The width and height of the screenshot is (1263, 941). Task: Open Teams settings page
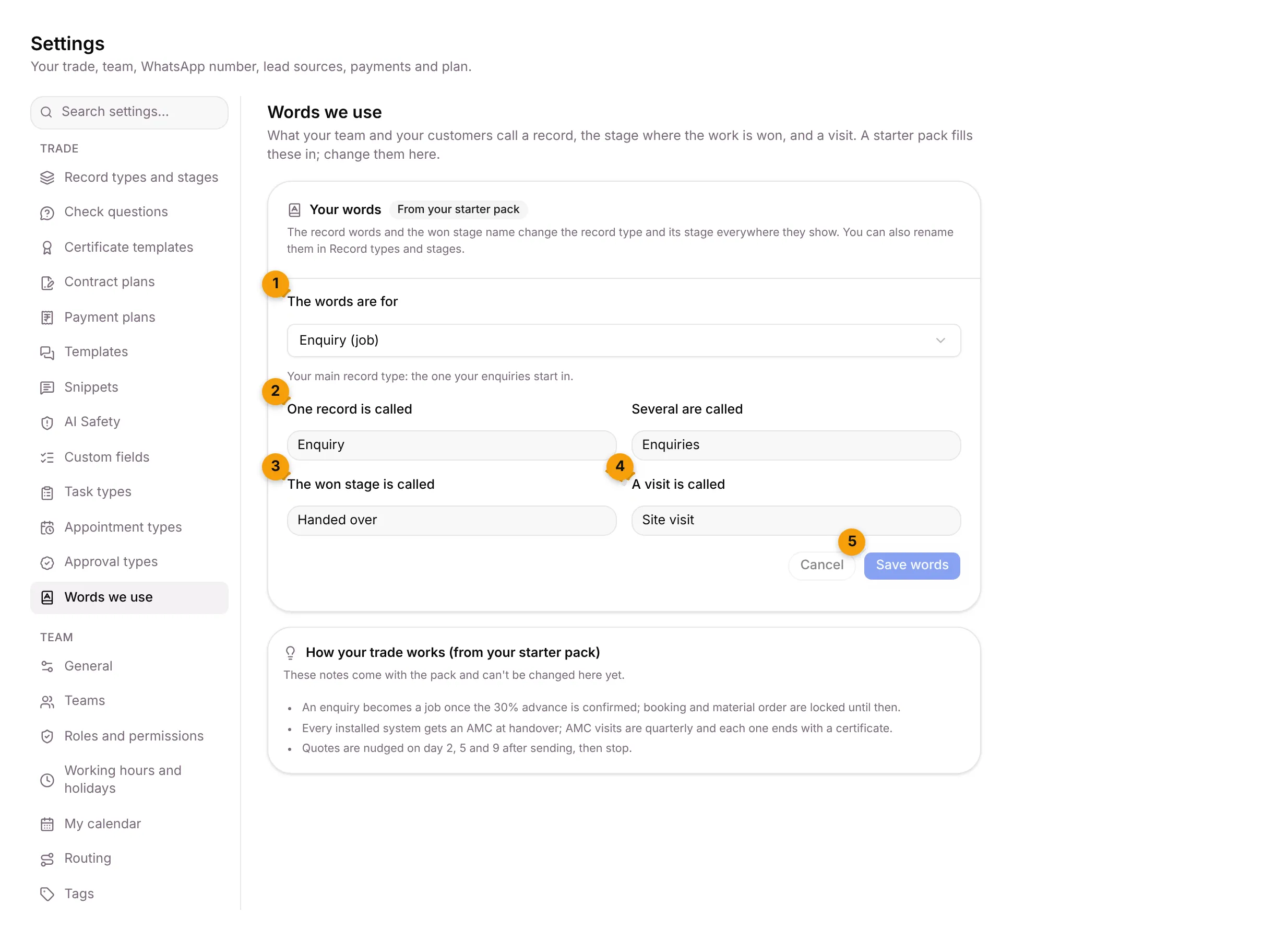129,701
